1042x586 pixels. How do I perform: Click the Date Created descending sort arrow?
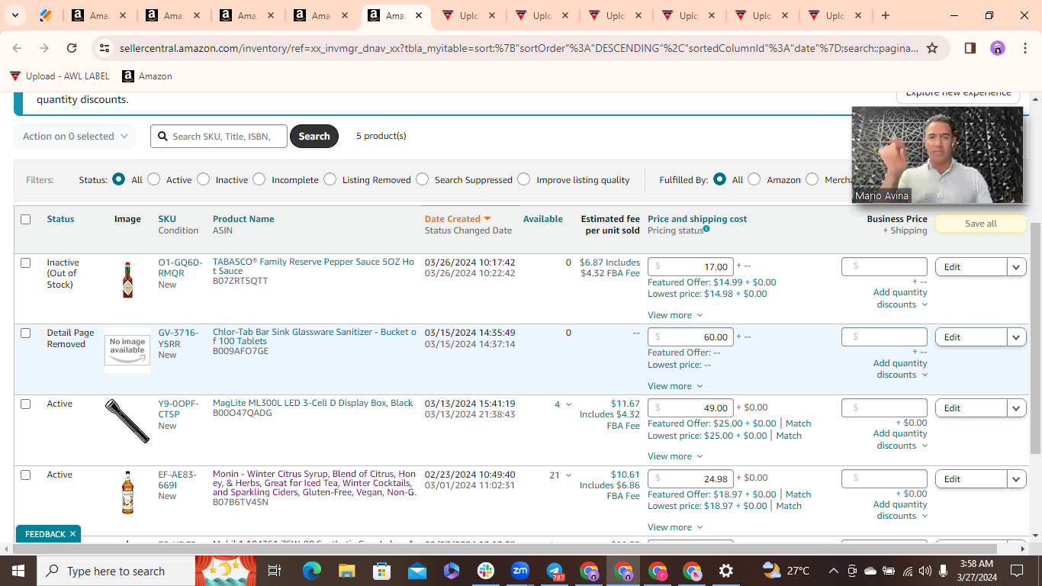click(x=487, y=219)
